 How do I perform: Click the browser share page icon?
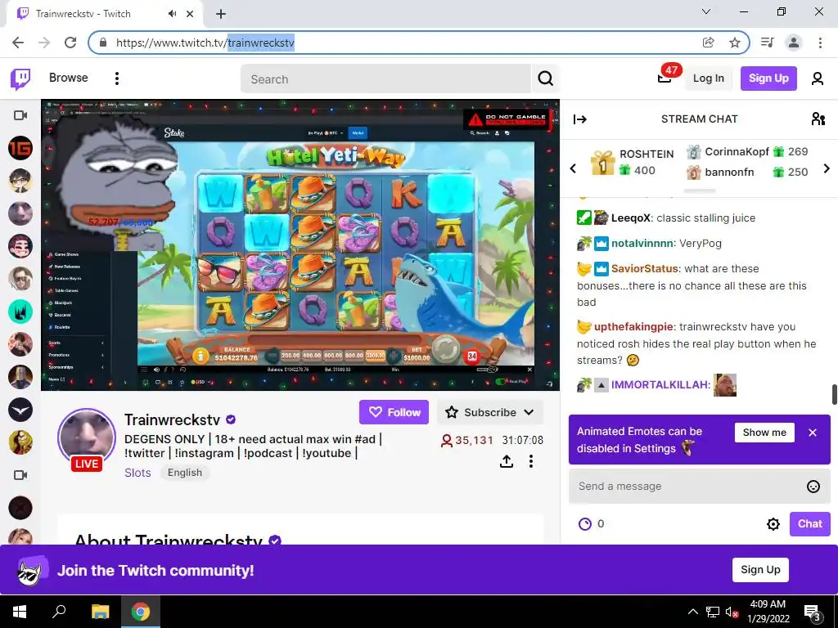tap(708, 43)
